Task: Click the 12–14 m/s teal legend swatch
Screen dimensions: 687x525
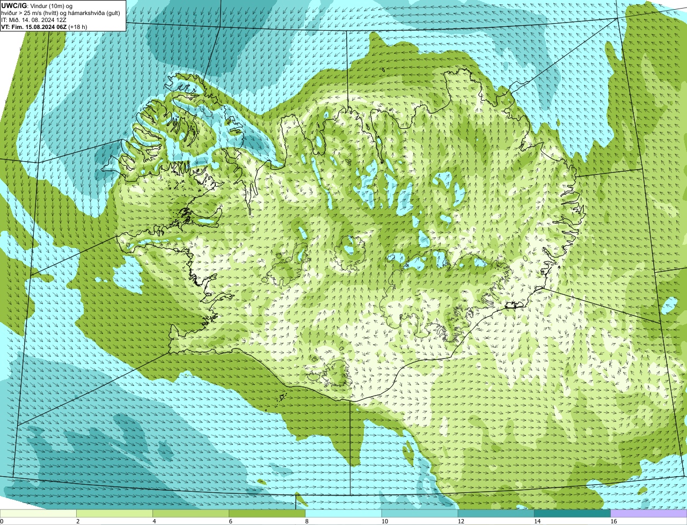Action: pyautogui.click(x=496, y=514)
